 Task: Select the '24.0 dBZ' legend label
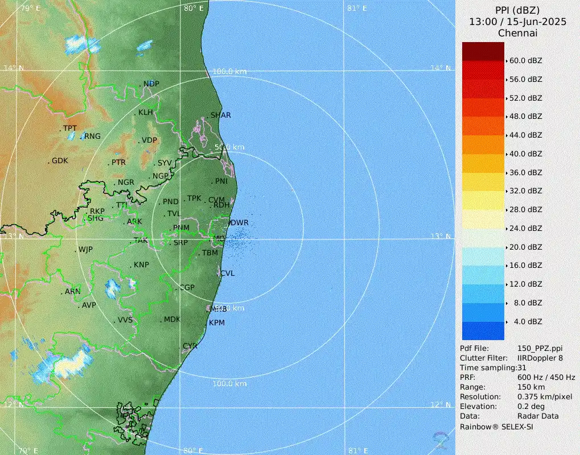[x=525, y=229]
